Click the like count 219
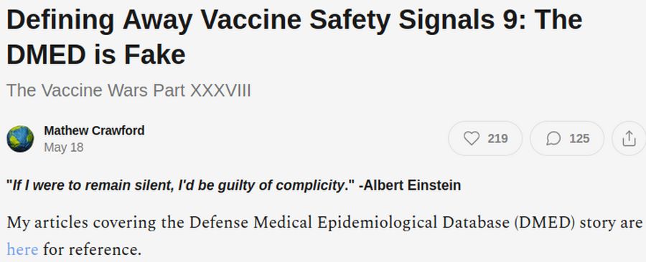 coord(497,139)
